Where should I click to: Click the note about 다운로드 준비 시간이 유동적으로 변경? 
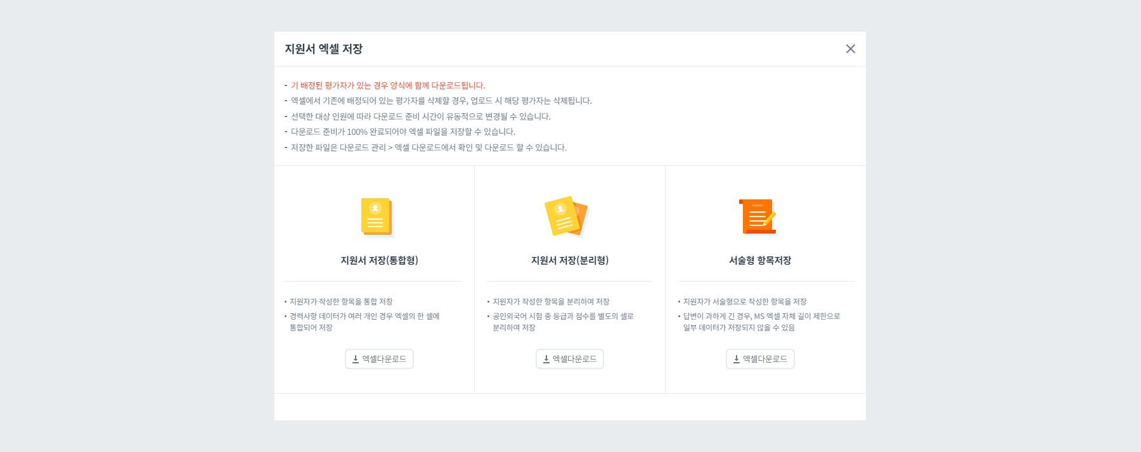pyautogui.click(x=421, y=116)
